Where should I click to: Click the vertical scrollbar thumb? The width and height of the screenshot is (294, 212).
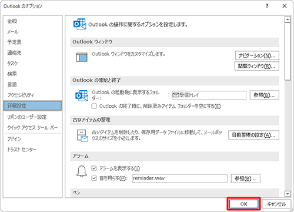tap(288, 51)
